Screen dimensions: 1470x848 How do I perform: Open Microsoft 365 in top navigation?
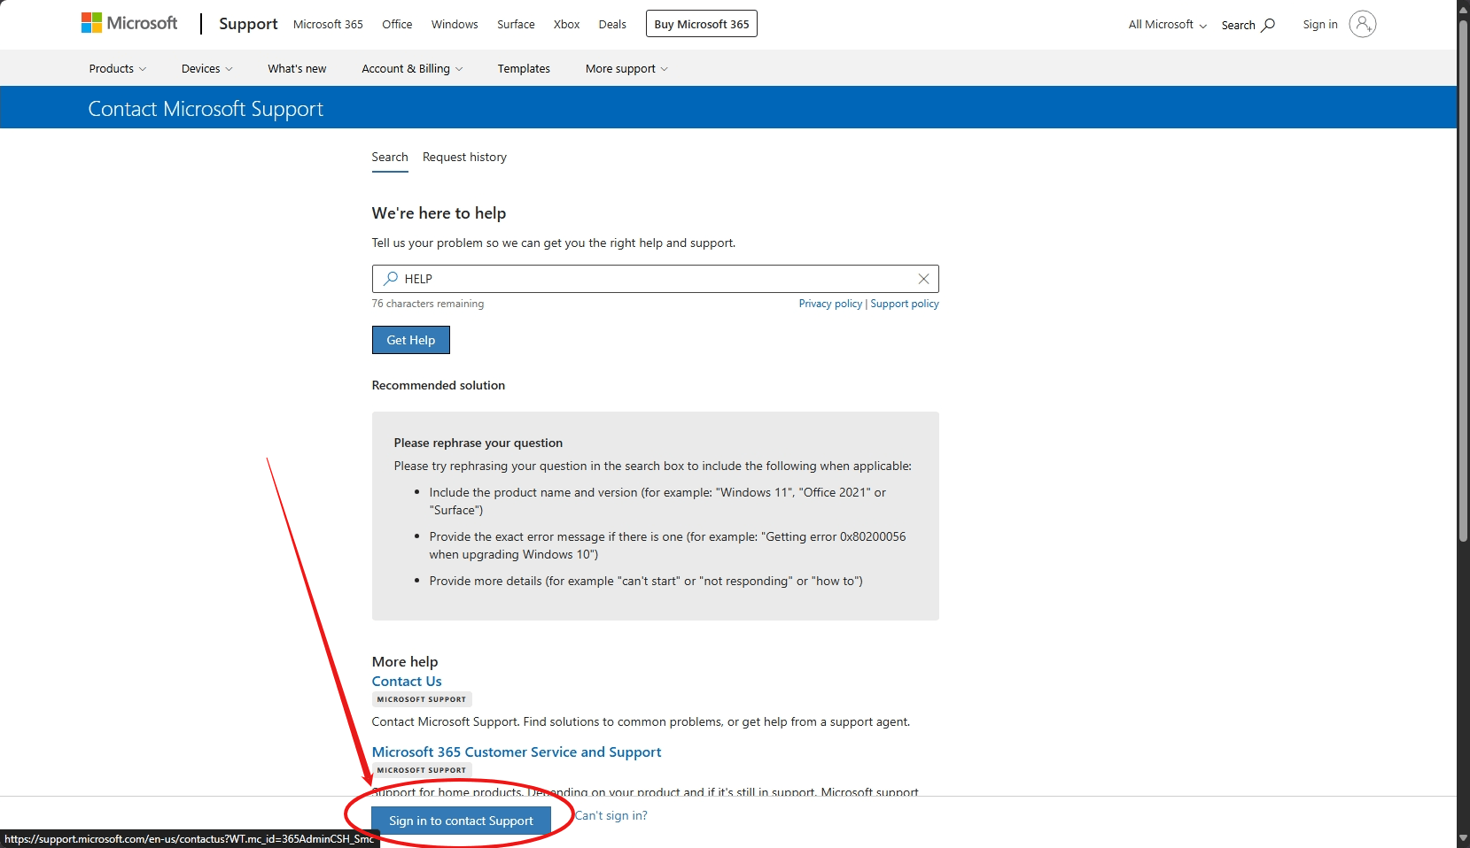point(328,25)
